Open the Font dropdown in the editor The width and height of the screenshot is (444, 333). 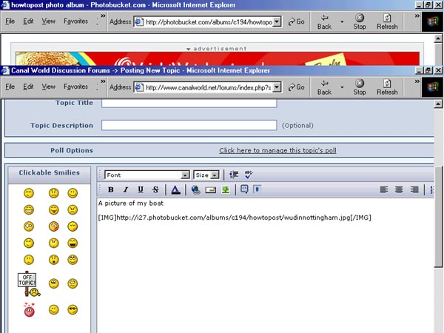coord(186,175)
